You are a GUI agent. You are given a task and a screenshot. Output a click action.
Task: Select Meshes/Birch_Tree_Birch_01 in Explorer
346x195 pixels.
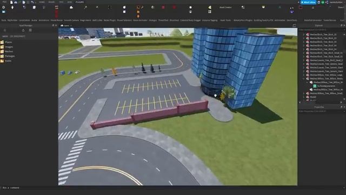tap(322, 35)
